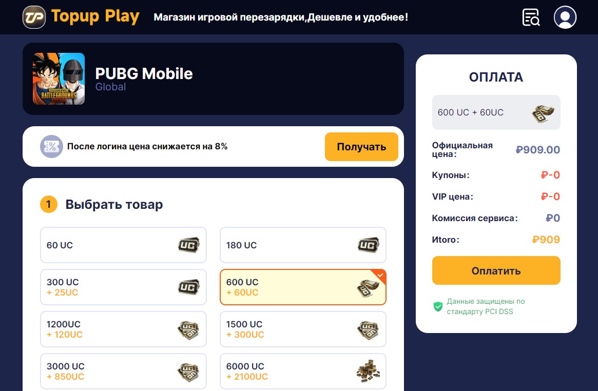Click the percent discount coupon icon

(x=51, y=146)
